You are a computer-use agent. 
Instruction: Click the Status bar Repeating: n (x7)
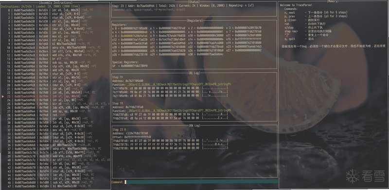pos(241,5)
